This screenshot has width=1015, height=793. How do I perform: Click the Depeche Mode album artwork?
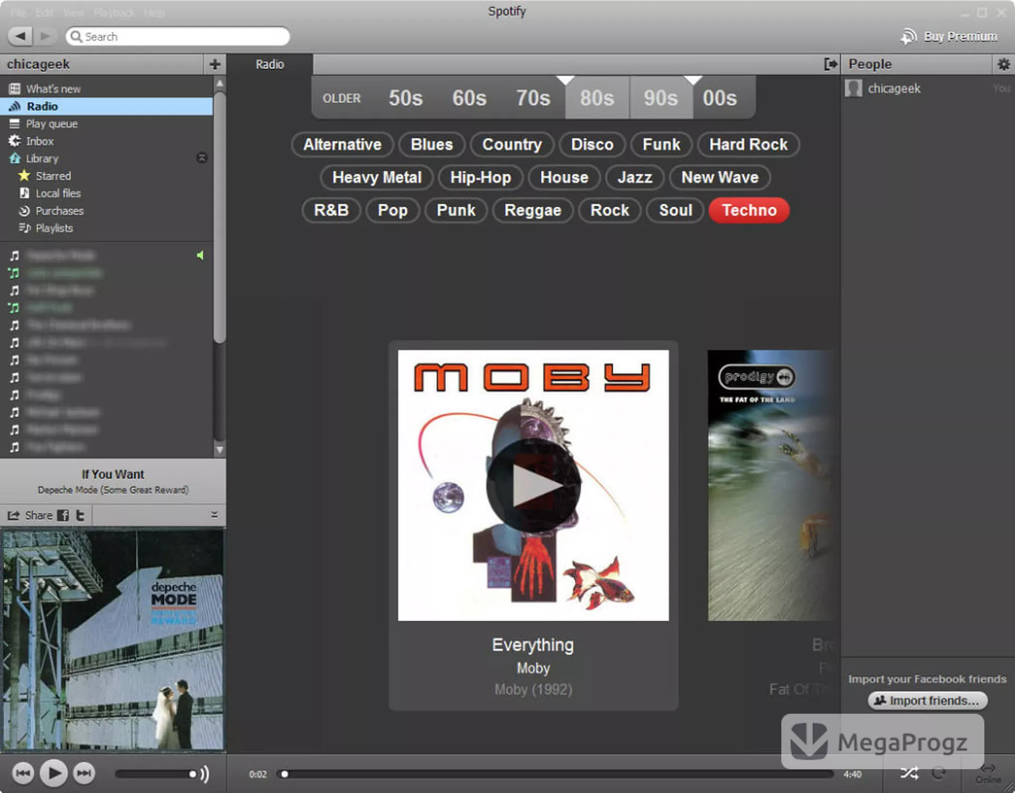113,640
